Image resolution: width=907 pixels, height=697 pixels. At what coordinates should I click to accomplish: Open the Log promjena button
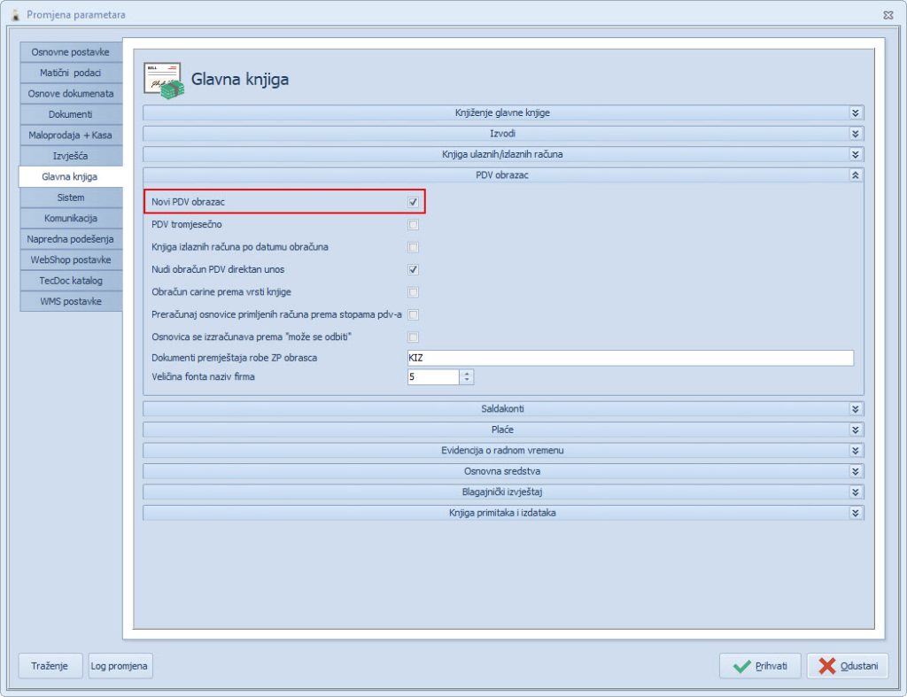point(120,666)
